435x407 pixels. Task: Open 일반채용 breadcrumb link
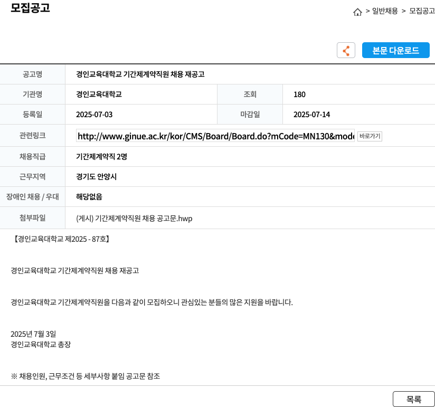385,11
